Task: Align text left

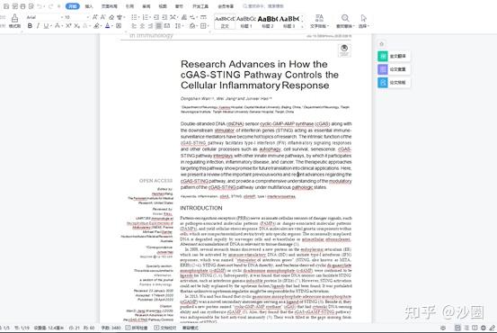Action: tap(134, 26)
